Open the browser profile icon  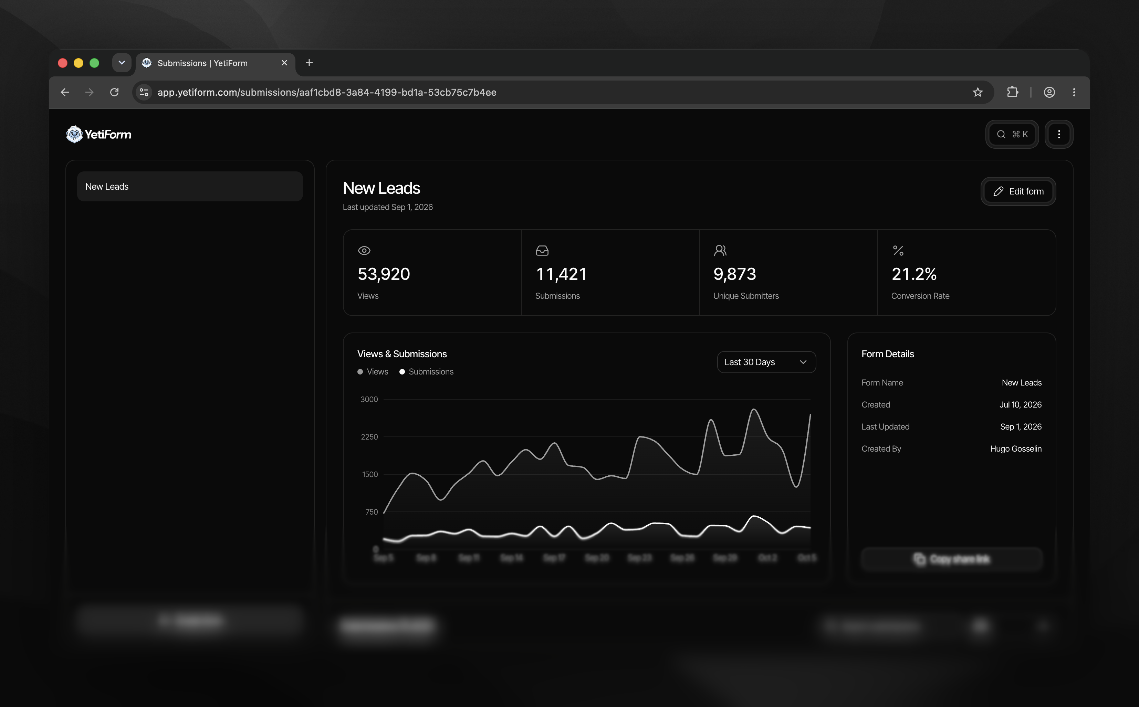(1049, 92)
